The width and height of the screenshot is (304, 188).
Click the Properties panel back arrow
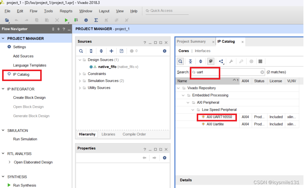[x=144, y=158]
